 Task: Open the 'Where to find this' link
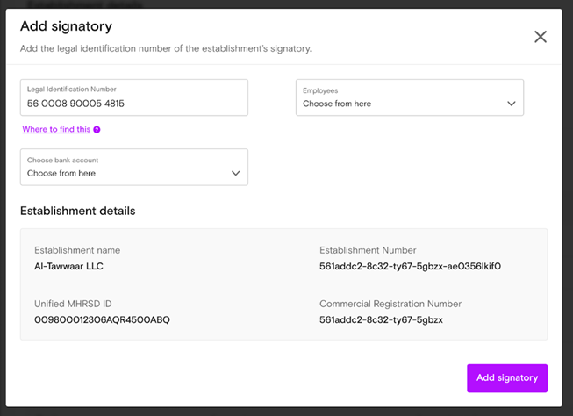coord(56,129)
